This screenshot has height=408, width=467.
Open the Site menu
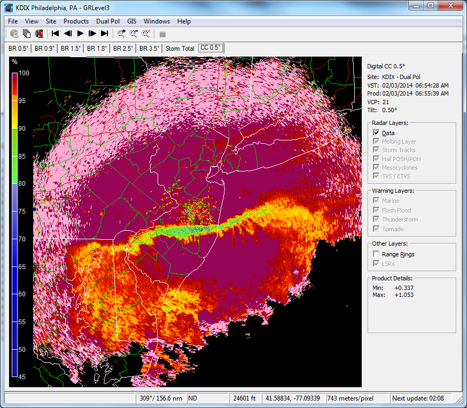pos(51,21)
